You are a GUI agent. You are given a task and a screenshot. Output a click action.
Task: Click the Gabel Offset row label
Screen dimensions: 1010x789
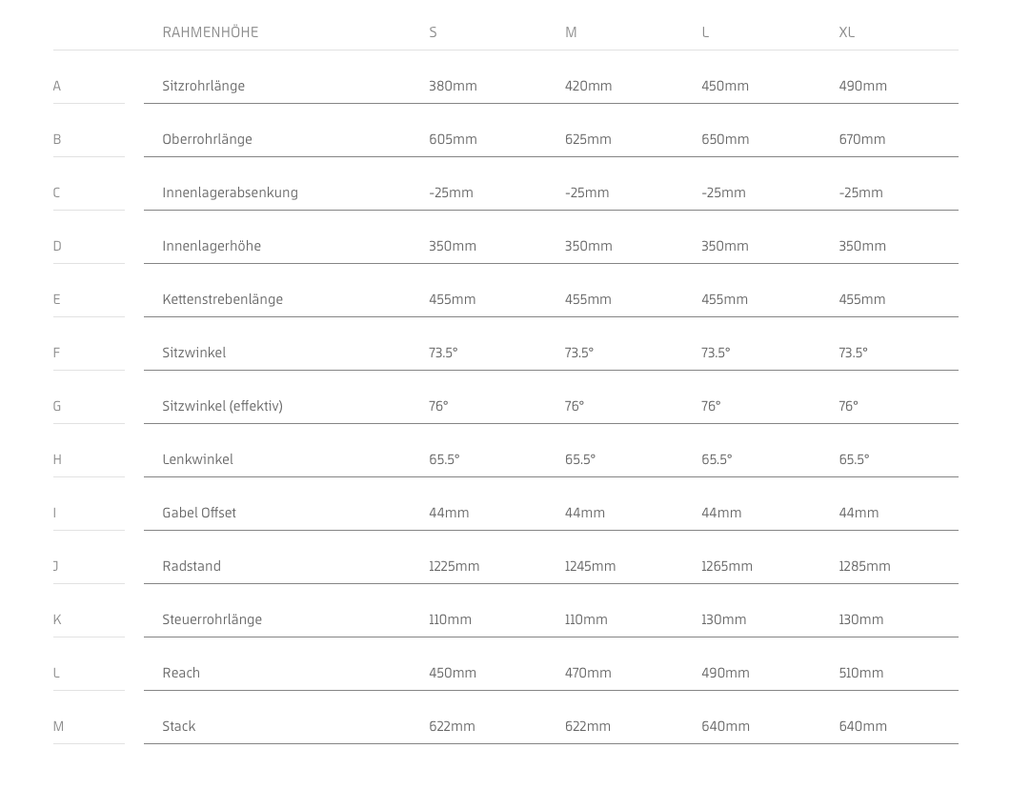pos(199,513)
